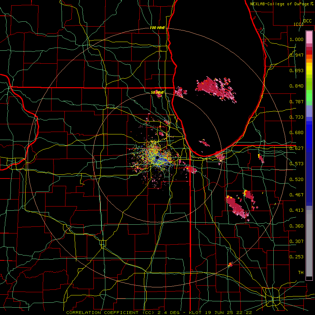Screen dimensions: 315x315
Task: Click the 0.627 scale label
Action: [x=296, y=148]
